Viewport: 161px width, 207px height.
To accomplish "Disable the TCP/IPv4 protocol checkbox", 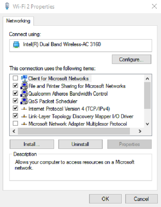I will (x=15, y=108).
